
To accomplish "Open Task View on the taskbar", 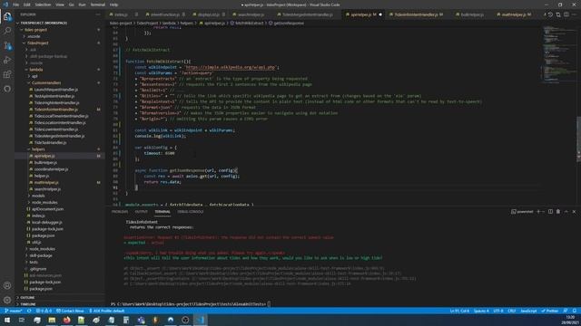I will click(x=22, y=320).
